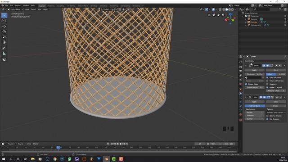Toggle perspective/orthographic grid icon in viewport
This screenshot has height=162, width=288.
[x=209, y=15]
